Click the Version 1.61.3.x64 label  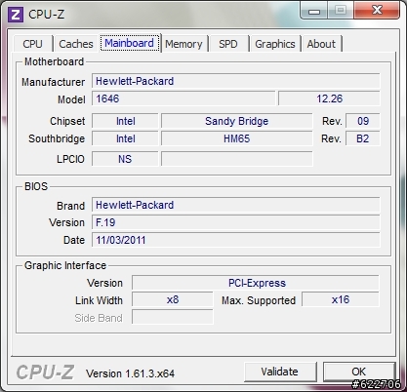tap(130, 373)
